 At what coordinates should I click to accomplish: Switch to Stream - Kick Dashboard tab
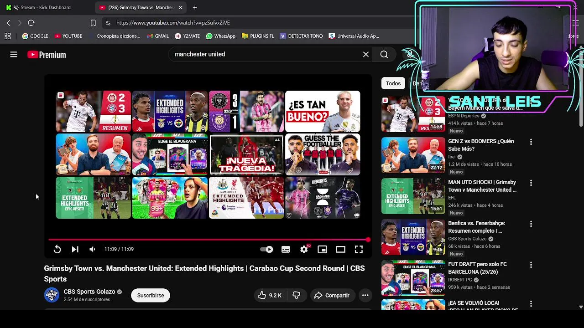(x=46, y=7)
